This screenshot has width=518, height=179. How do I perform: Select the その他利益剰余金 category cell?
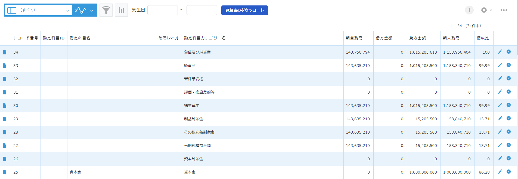coord(263,132)
